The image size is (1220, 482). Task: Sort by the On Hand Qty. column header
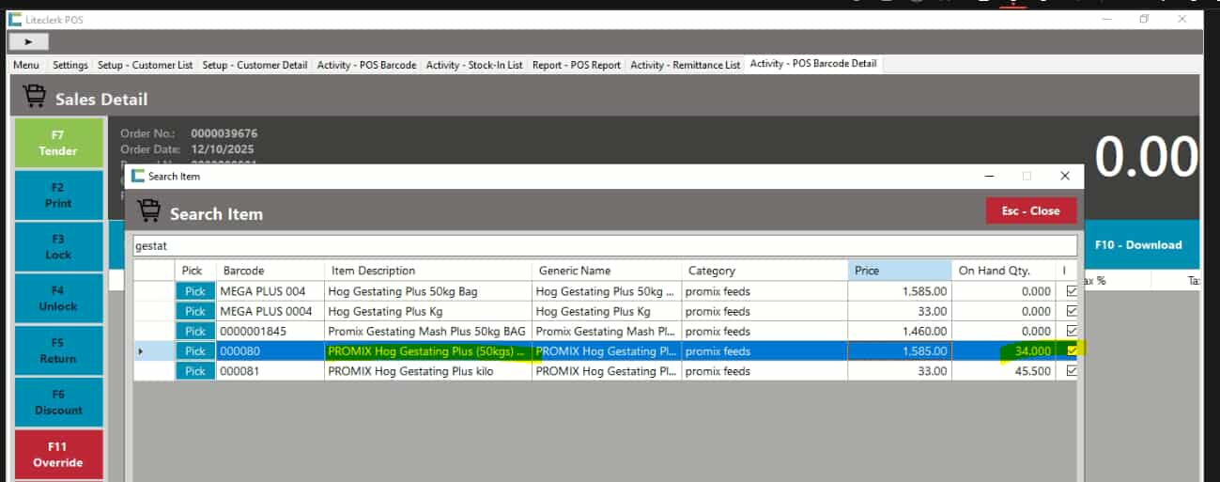coord(1002,271)
